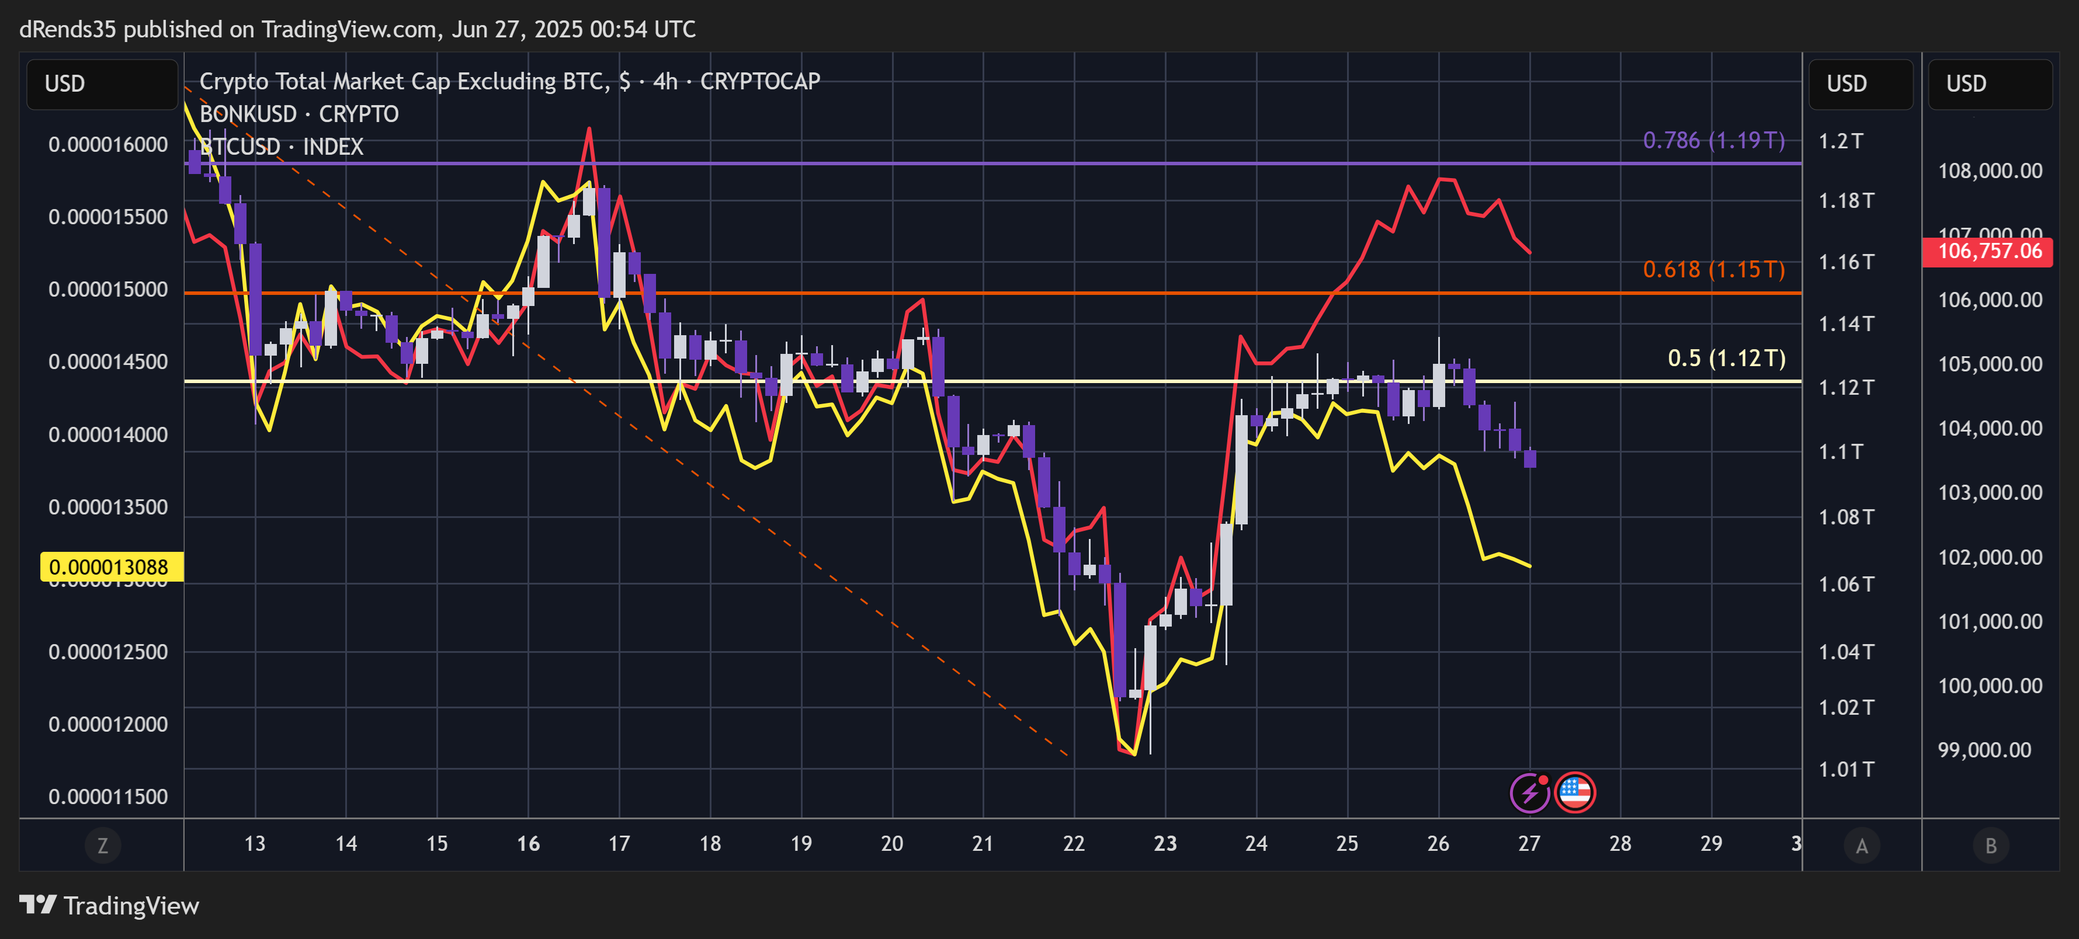
Task: Toggle the B scale button
Action: click(1991, 846)
